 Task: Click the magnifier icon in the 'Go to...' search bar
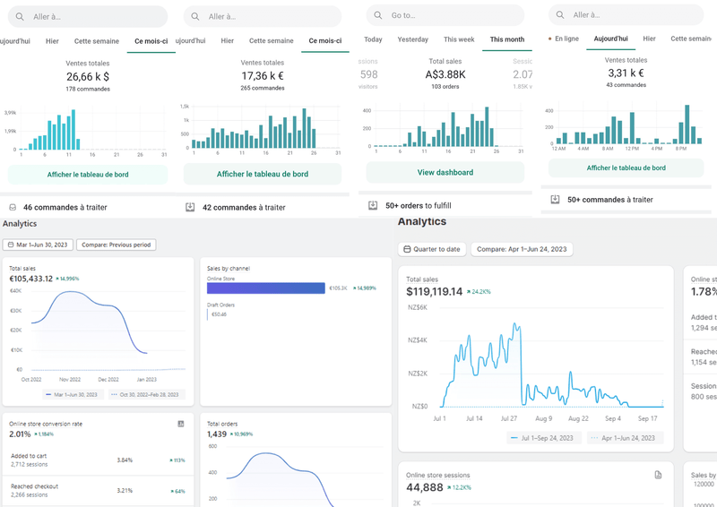(x=378, y=15)
